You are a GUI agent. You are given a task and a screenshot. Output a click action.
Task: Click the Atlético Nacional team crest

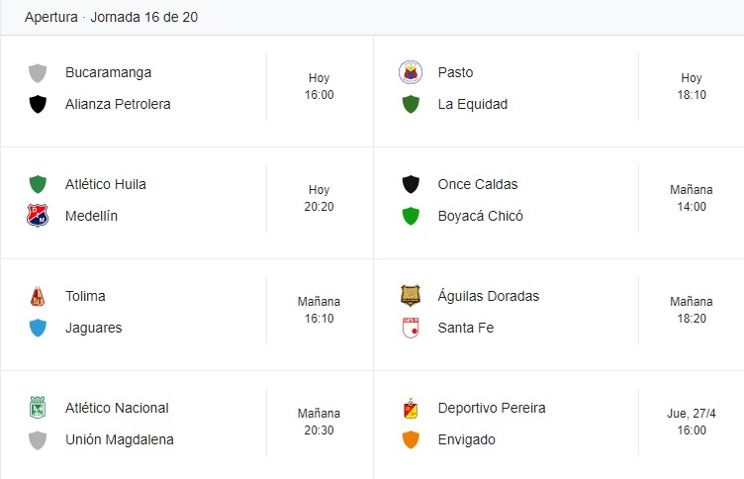click(x=38, y=408)
